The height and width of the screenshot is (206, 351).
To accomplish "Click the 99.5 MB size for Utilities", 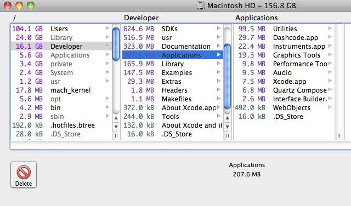I will point(252,28).
